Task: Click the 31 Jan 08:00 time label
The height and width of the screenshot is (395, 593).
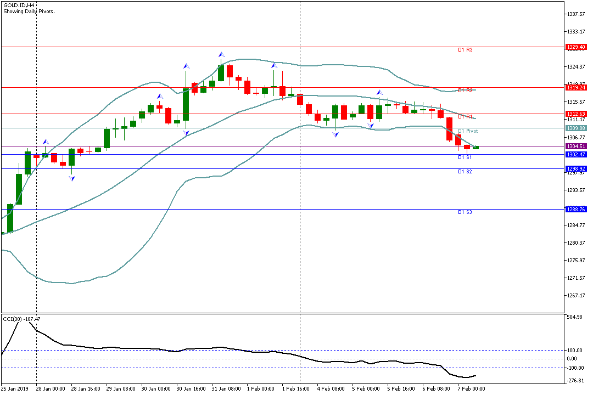Action: (x=226, y=388)
